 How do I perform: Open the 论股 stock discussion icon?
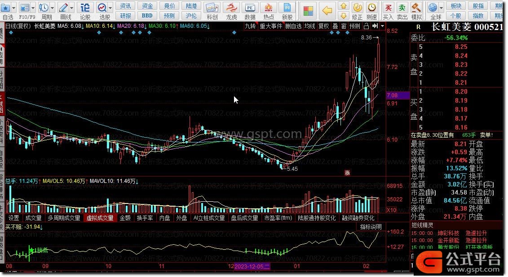coord(85,7)
